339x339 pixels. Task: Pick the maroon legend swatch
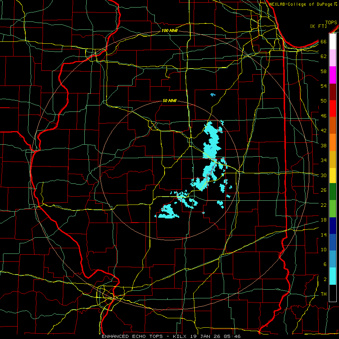pos(333,92)
